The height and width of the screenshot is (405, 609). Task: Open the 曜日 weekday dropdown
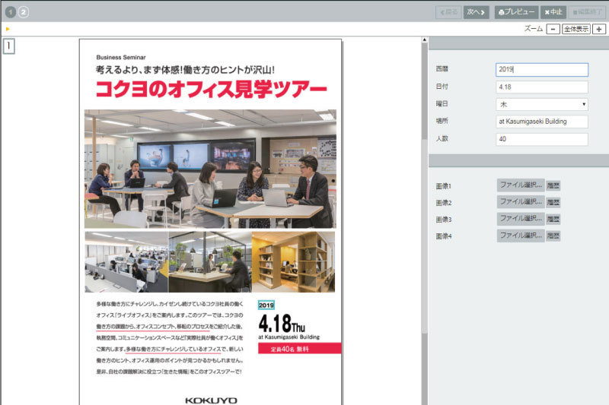[x=541, y=104]
